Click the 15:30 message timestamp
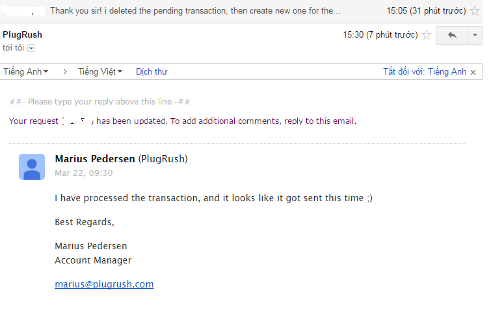Image resolution: width=491 pixels, height=318 pixels. click(x=380, y=35)
